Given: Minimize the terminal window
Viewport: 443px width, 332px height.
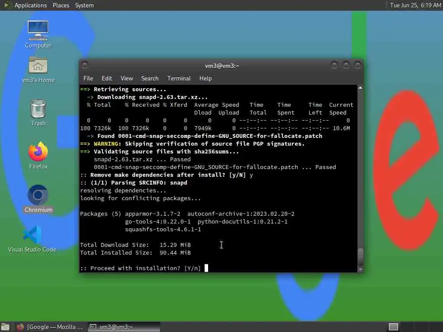Looking at the screenshot, I should click(334, 65).
